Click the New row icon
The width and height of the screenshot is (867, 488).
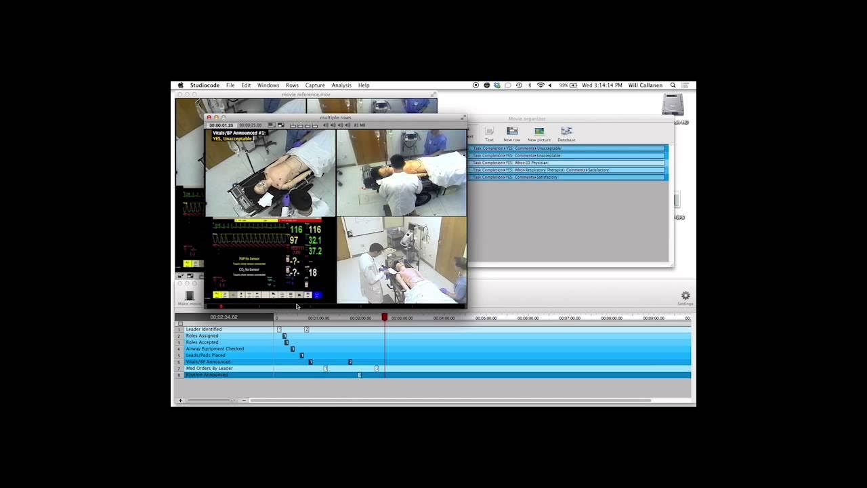click(512, 131)
